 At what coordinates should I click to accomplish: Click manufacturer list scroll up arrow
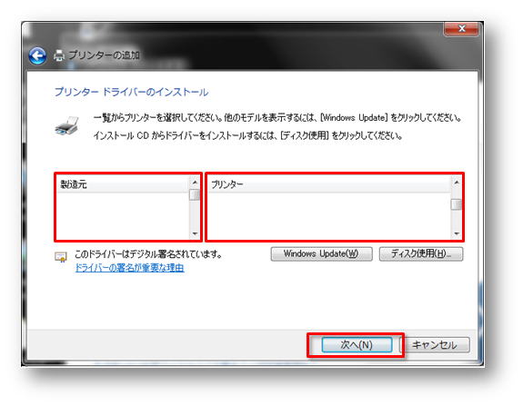pyautogui.click(x=195, y=183)
